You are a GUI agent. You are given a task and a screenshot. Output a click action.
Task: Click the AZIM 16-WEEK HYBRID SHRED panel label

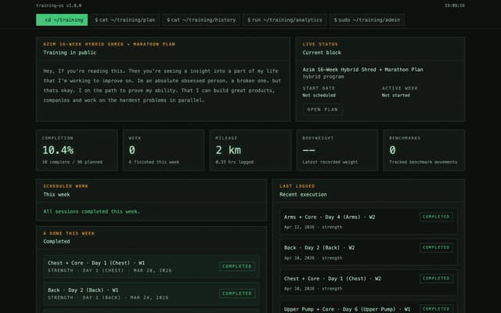click(x=110, y=44)
